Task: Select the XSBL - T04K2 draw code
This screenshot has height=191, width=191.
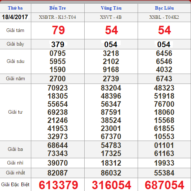Action: coord(164,17)
